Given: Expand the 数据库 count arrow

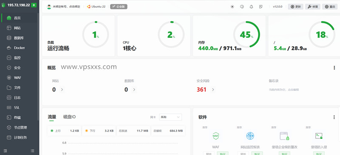Looking at the screenshot, I should (134, 90).
